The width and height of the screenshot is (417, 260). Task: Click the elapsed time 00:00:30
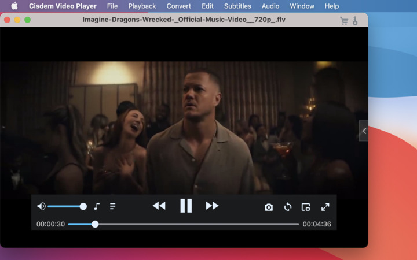(x=50, y=224)
